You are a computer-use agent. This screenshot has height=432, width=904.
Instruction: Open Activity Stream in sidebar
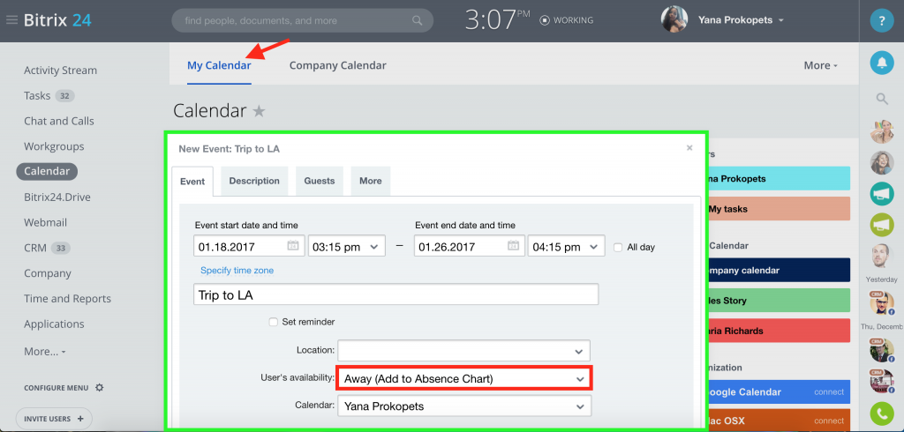61,71
